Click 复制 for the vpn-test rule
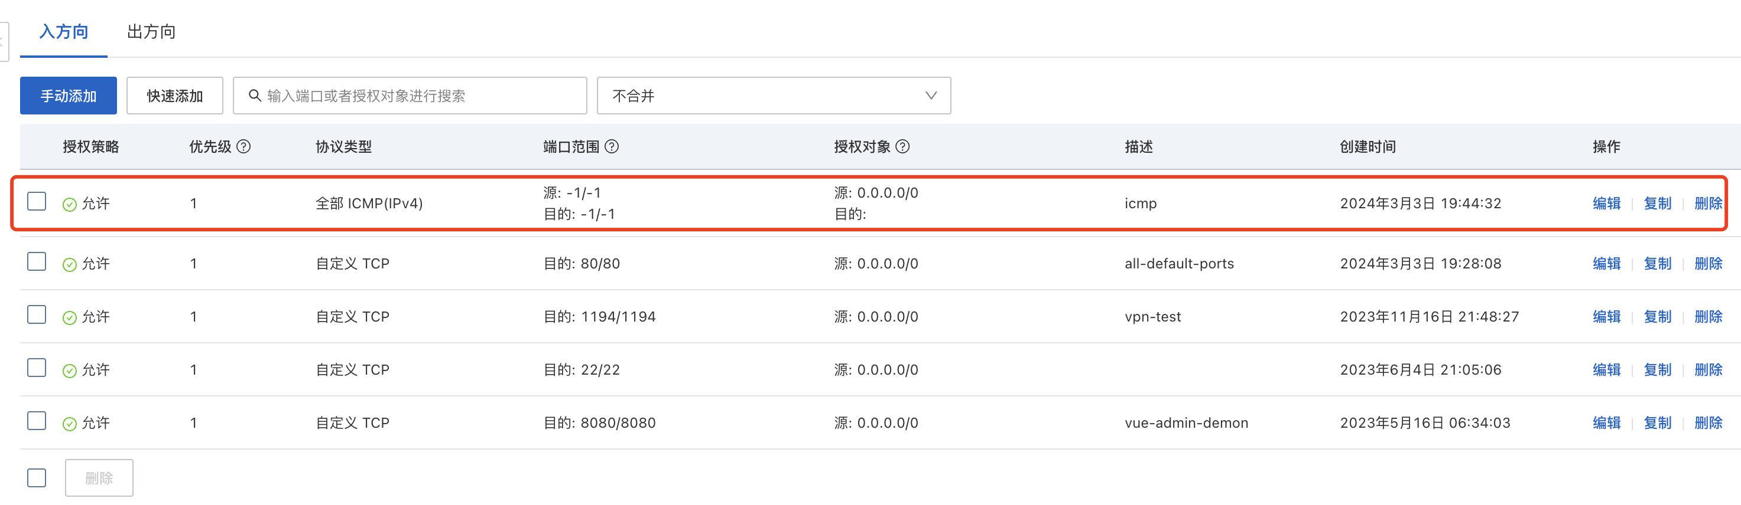This screenshot has height=505, width=1741. [x=1657, y=317]
